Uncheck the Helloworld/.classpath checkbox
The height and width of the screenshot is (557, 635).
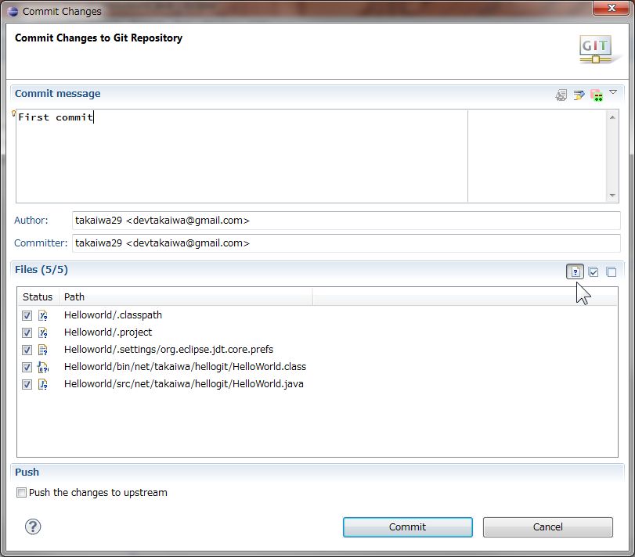coord(27,315)
